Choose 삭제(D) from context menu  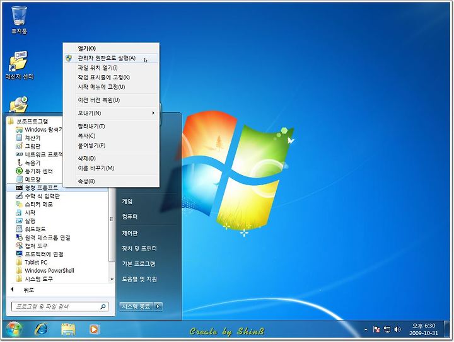click(x=111, y=159)
